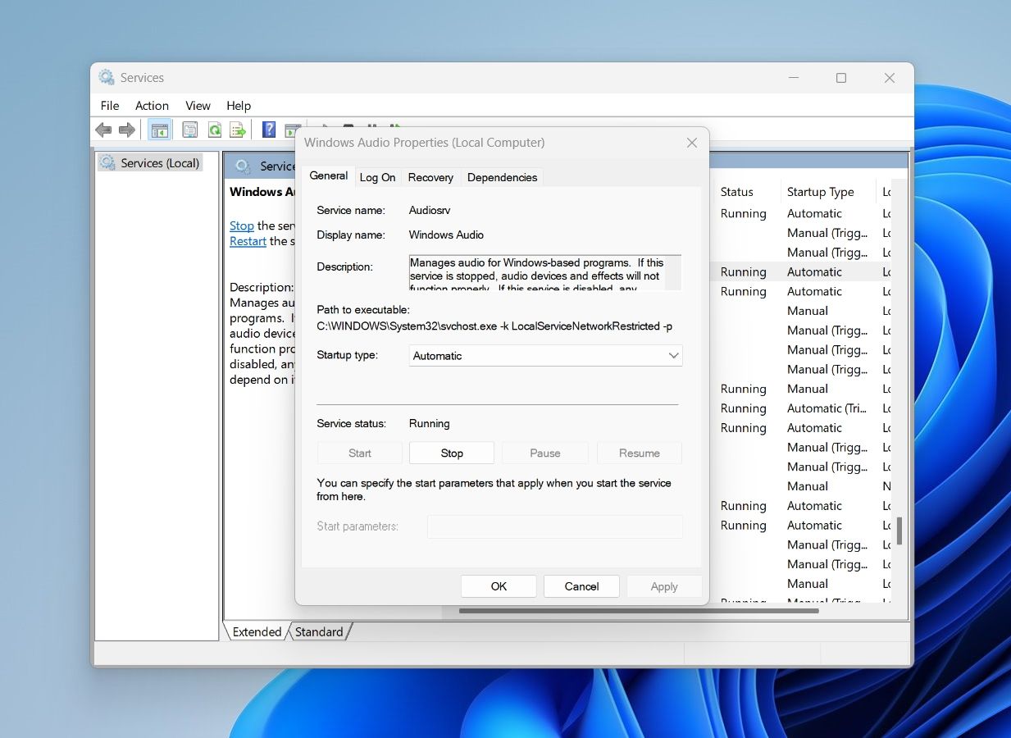Switch to the Log On tab
This screenshot has height=738, width=1011.
point(377,177)
